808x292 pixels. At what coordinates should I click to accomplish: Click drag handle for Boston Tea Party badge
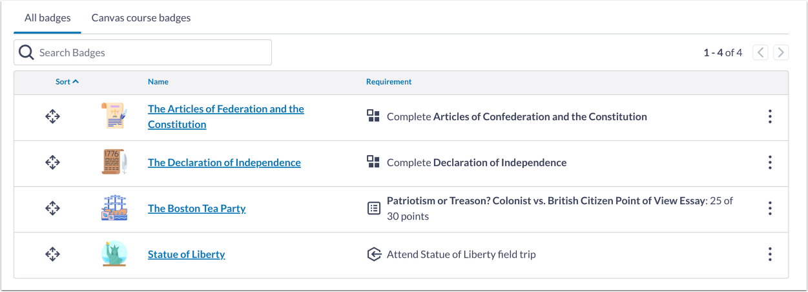tap(52, 208)
